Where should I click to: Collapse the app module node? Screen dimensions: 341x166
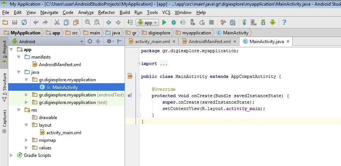point(11,50)
